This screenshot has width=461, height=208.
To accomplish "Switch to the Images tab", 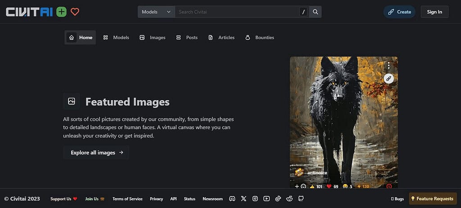I will click(152, 38).
